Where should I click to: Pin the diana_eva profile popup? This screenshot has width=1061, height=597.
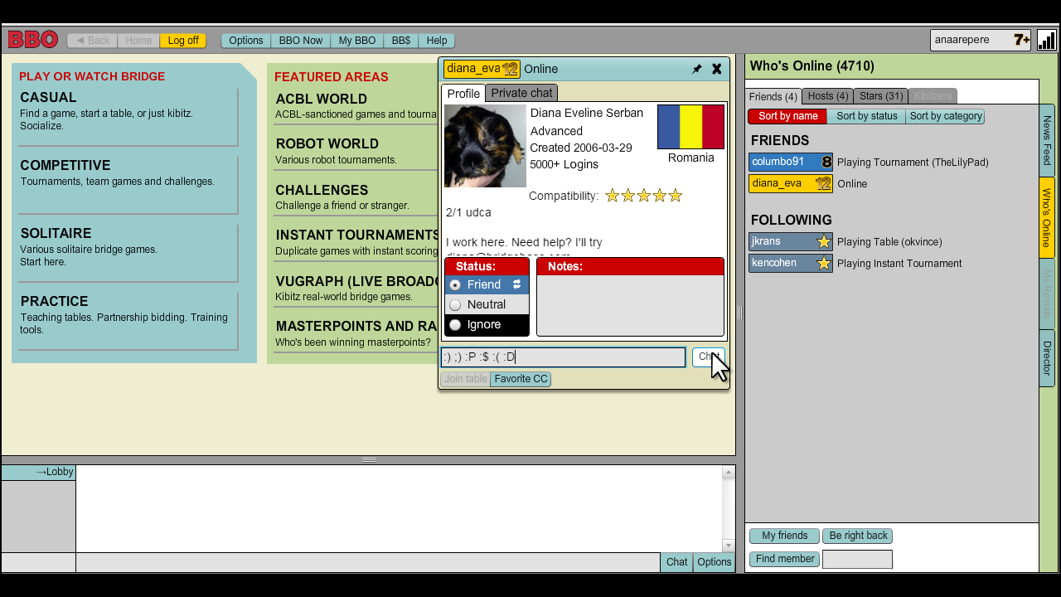pyautogui.click(x=697, y=69)
